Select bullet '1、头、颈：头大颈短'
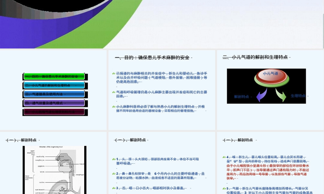 157,161
